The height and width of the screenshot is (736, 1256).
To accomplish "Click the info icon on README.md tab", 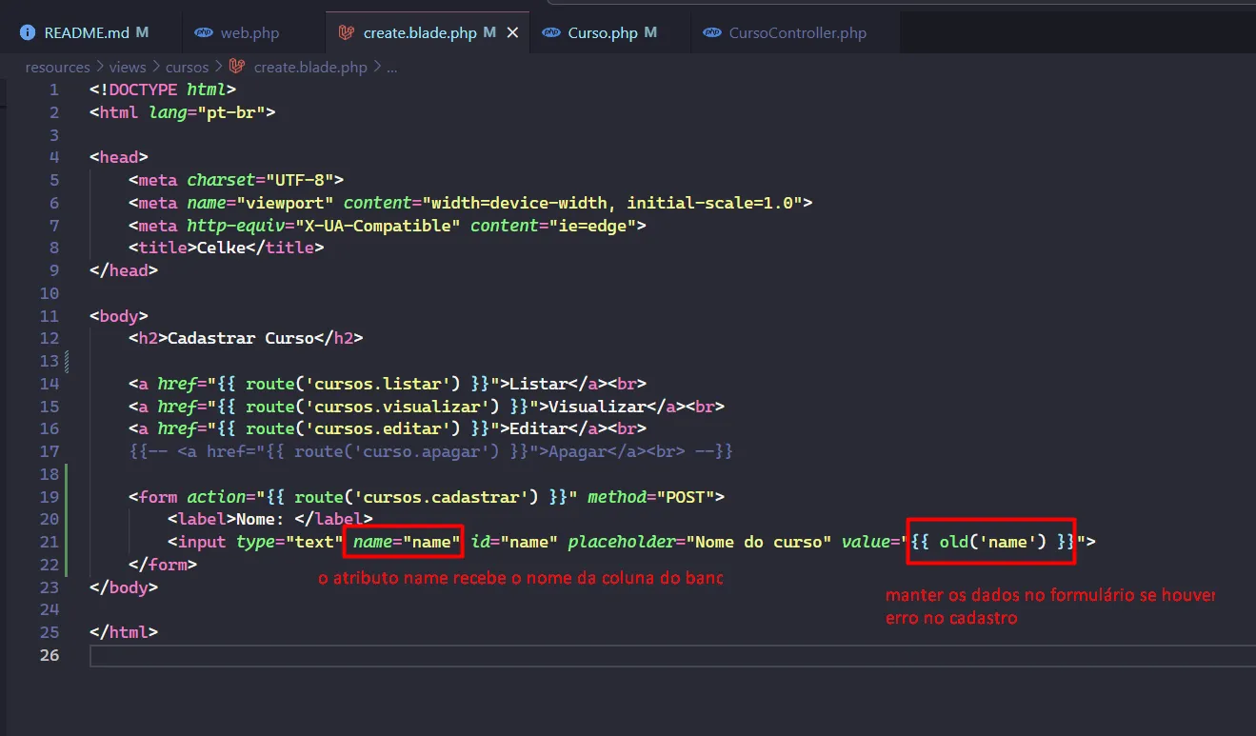I will coord(28,32).
